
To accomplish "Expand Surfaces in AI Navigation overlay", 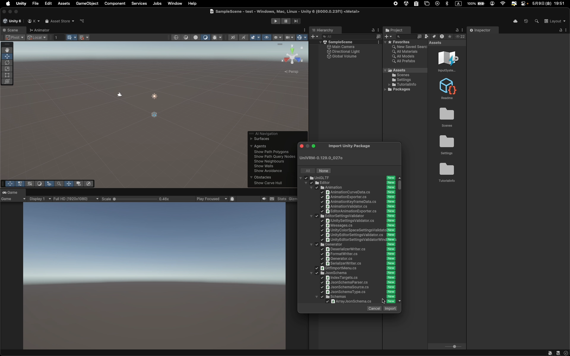I will coord(251,139).
